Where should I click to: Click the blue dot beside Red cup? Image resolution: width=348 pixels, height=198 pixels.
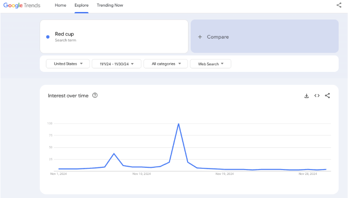(x=48, y=37)
